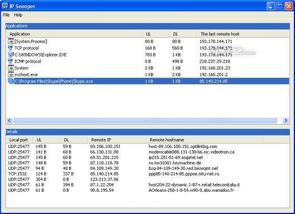This screenshot has height=214, width=295.
Task: Click the abo.wanadoo.fr hostname
Action: (191, 190)
